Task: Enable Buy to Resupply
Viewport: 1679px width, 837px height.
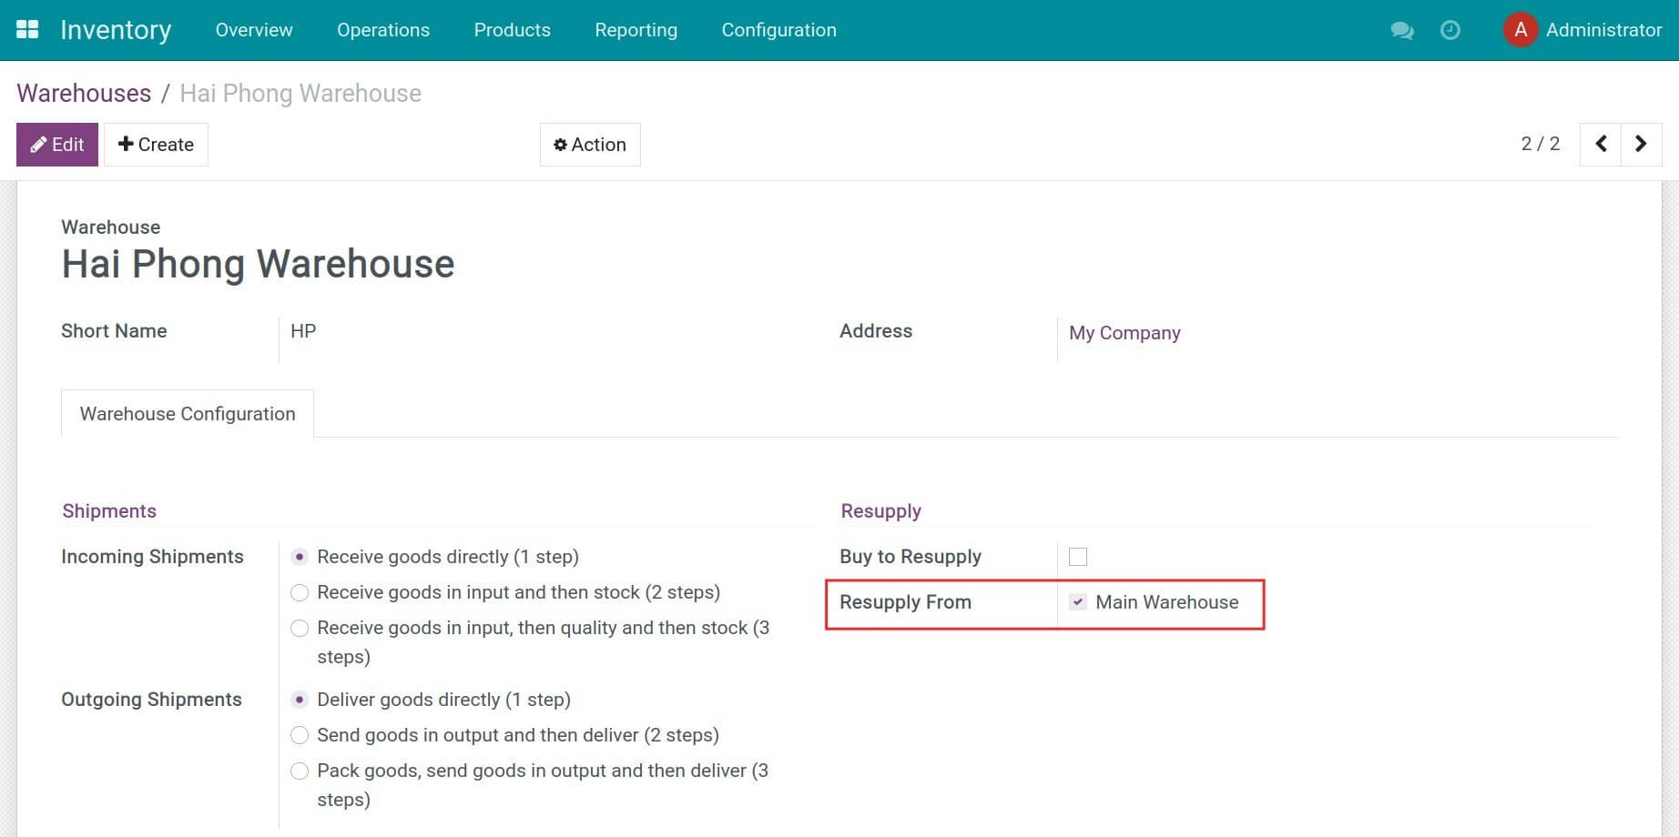Action: 1079,556
